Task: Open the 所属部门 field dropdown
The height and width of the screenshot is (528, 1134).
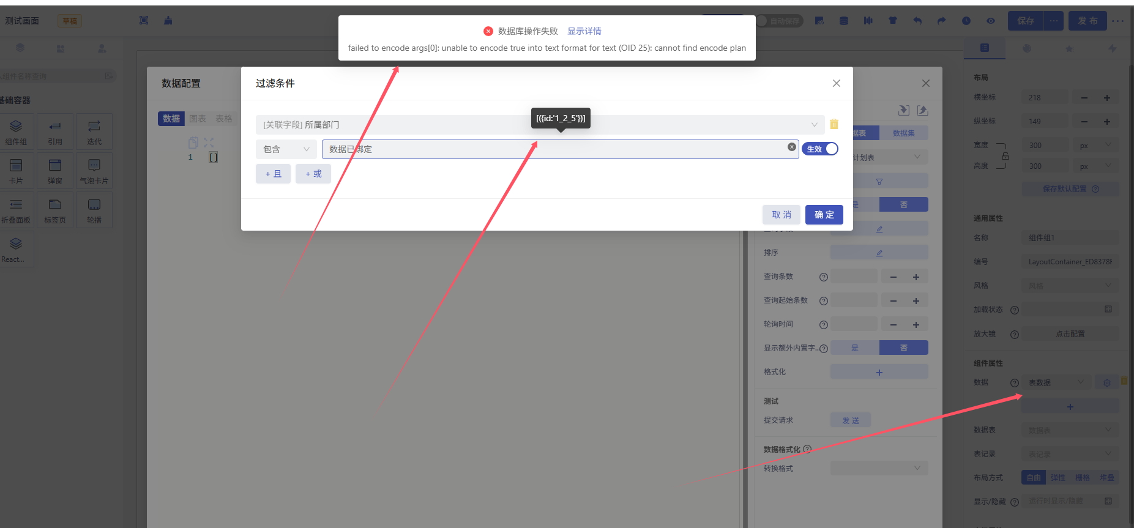Action: (540, 125)
